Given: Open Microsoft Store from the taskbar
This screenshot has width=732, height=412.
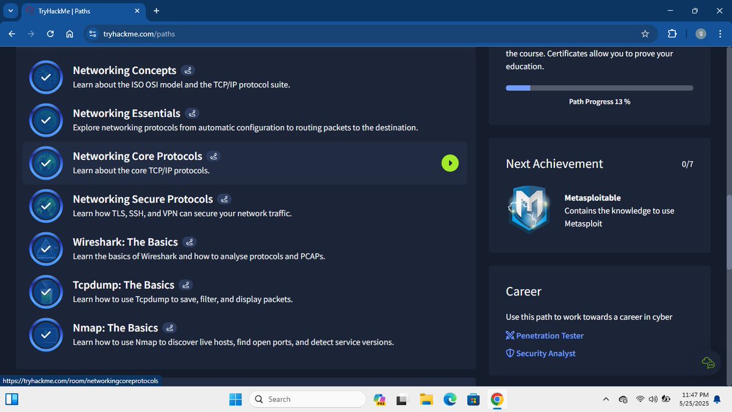Looking at the screenshot, I should tap(473, 399).
